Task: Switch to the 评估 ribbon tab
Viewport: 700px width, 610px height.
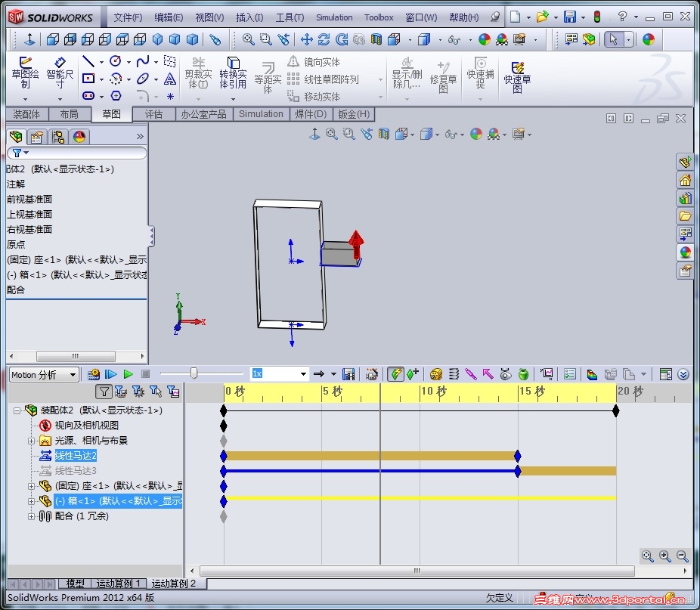Action: coord(153,114)
